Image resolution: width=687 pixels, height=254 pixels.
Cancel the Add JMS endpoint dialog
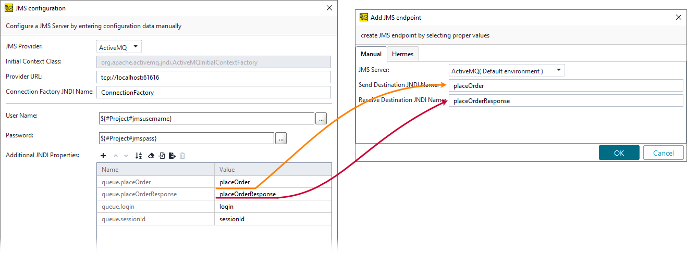(x=663, y=153)
